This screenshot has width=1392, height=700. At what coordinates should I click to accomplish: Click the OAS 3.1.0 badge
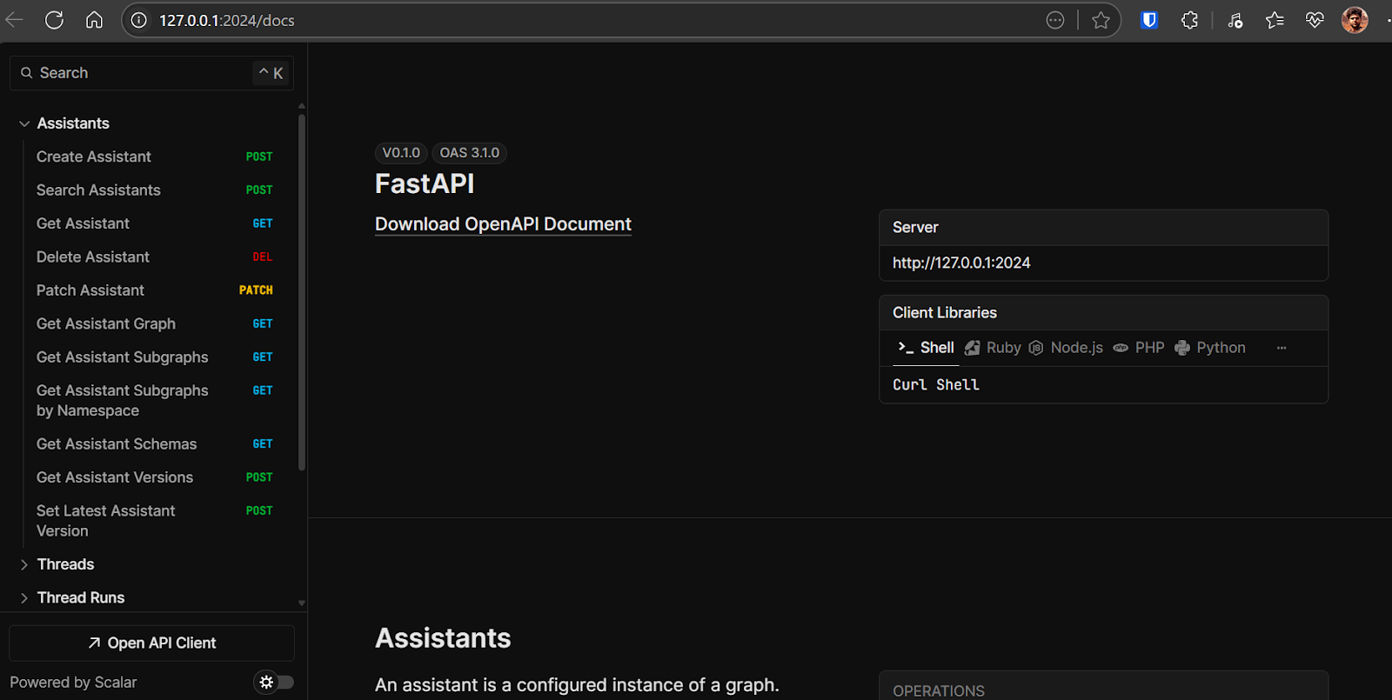[469, 153]
